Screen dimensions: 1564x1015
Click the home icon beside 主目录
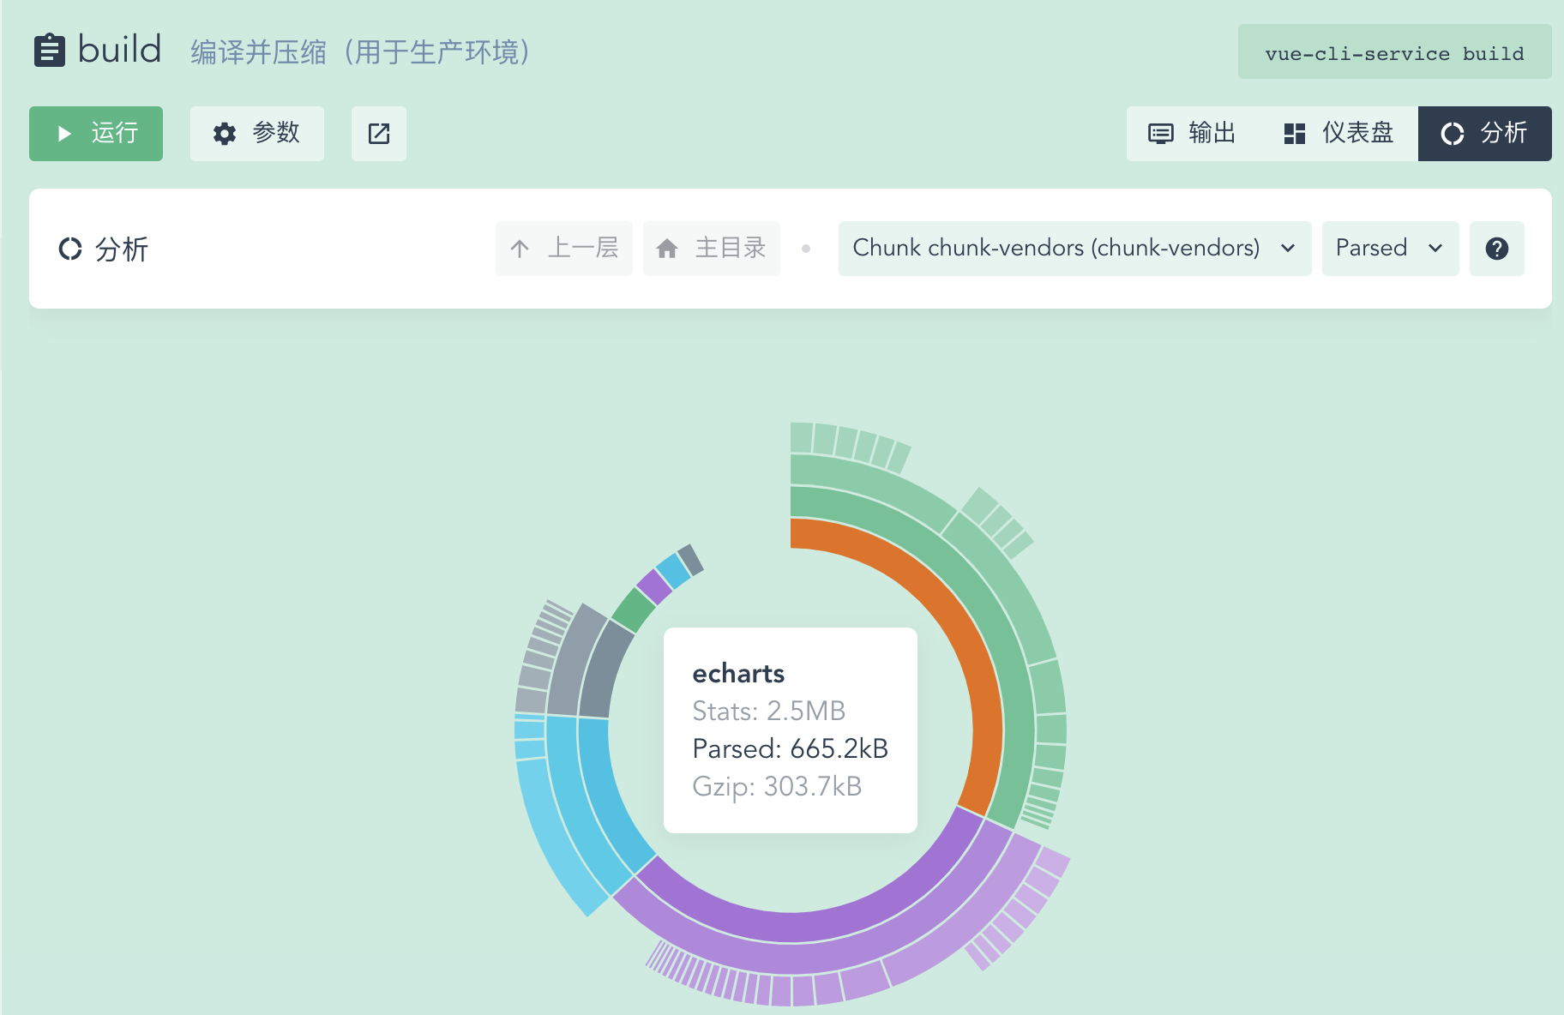pyautogui.click(x=667, y=249)
